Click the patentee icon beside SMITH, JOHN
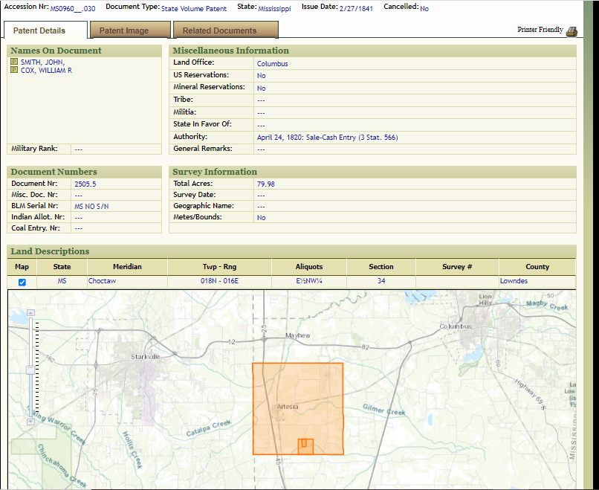 (x=14, y=62)
